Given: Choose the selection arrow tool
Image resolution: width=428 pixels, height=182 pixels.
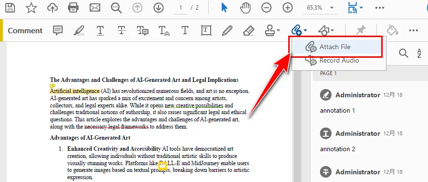Looking at the screenshot, I should [224, 8].
